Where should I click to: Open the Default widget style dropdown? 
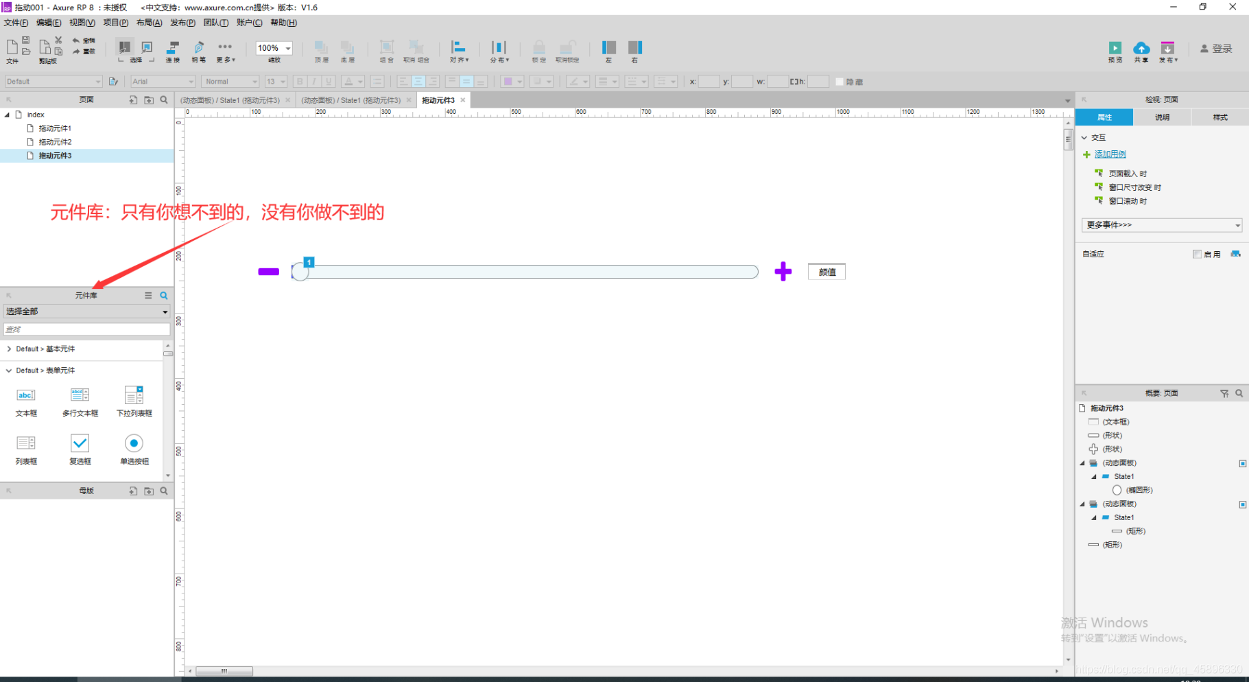53,82
